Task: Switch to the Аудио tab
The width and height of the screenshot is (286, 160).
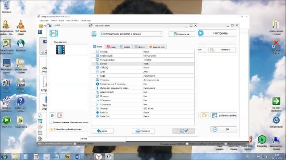Action: click(x=111, y=47)
